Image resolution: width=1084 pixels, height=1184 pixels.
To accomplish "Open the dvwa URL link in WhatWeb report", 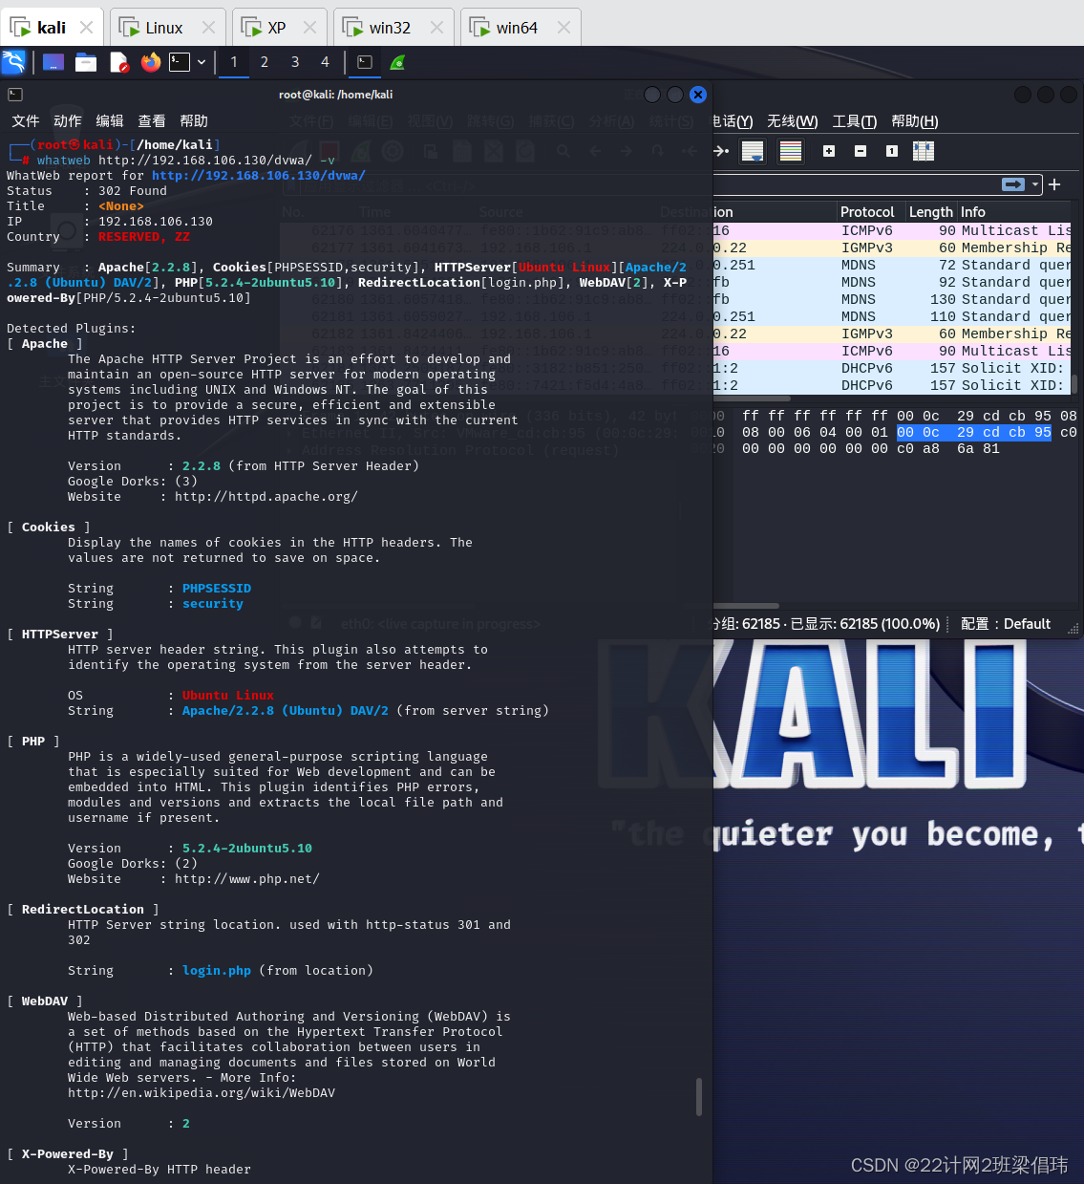I will (x=259, y=176).
